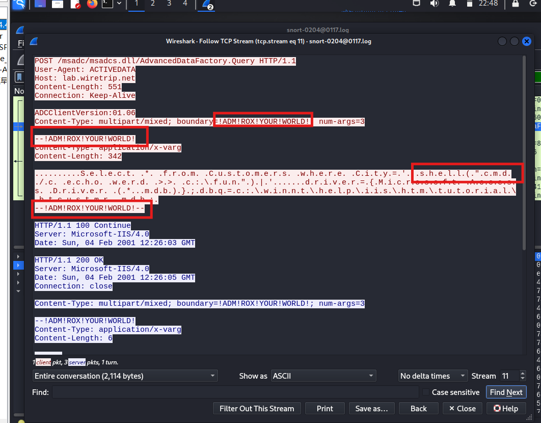Focus the Find text field
Image resolution: width=541 pixels, height=423 pixels.
(x=236, y=392)
